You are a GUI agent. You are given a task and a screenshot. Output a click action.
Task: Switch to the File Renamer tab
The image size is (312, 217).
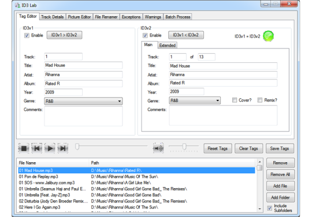point(106,17)
